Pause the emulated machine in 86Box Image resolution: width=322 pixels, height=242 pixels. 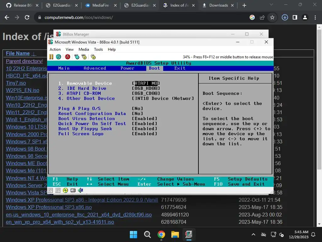pos(51,57)
